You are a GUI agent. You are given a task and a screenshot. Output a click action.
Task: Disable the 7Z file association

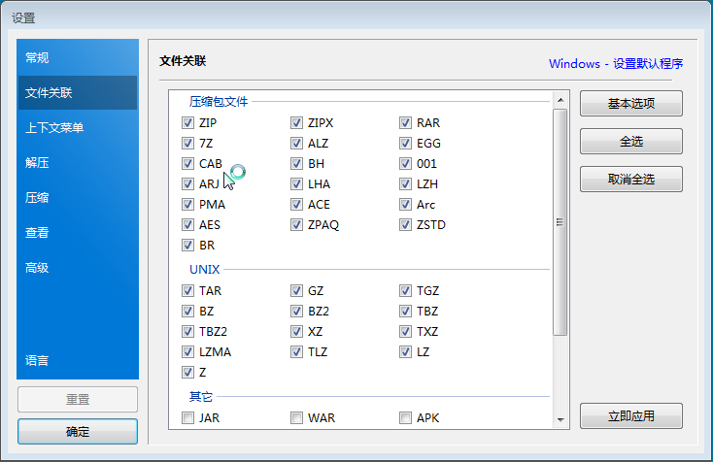(x=187, y=144)
